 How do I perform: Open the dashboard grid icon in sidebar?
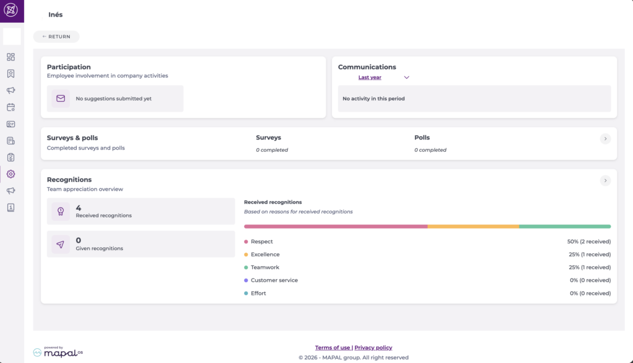click(x=11, y=57)
